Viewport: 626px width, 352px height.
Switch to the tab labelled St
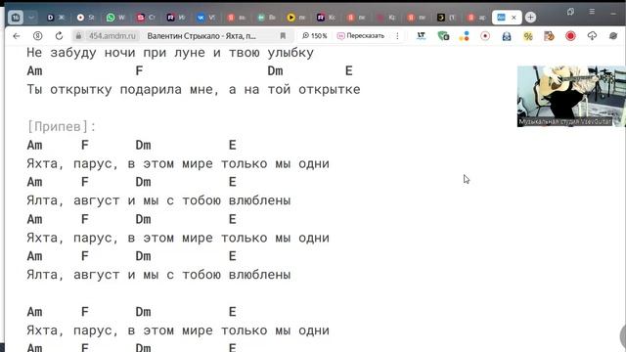85,18
